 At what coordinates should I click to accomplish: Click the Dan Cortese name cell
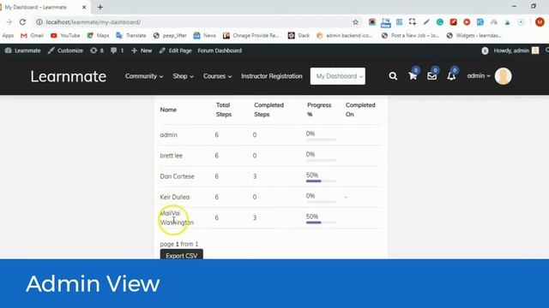coord(177,176)
